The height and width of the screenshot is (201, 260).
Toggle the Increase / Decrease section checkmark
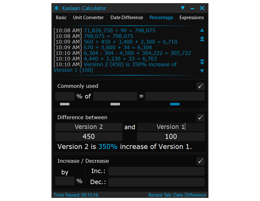tap(200, 161)
